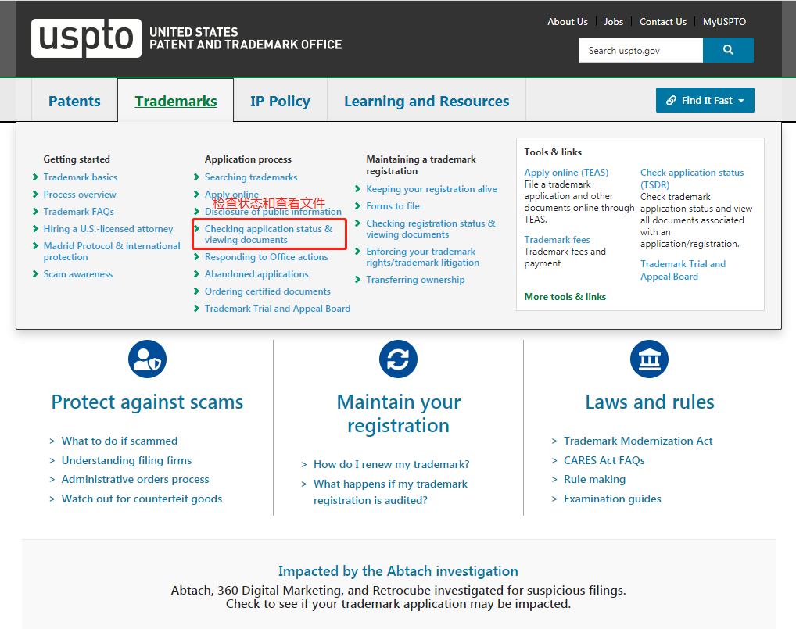796x629 pixels.
Task: Open Trademark Modernization Act link
Action: click(638, 441)
